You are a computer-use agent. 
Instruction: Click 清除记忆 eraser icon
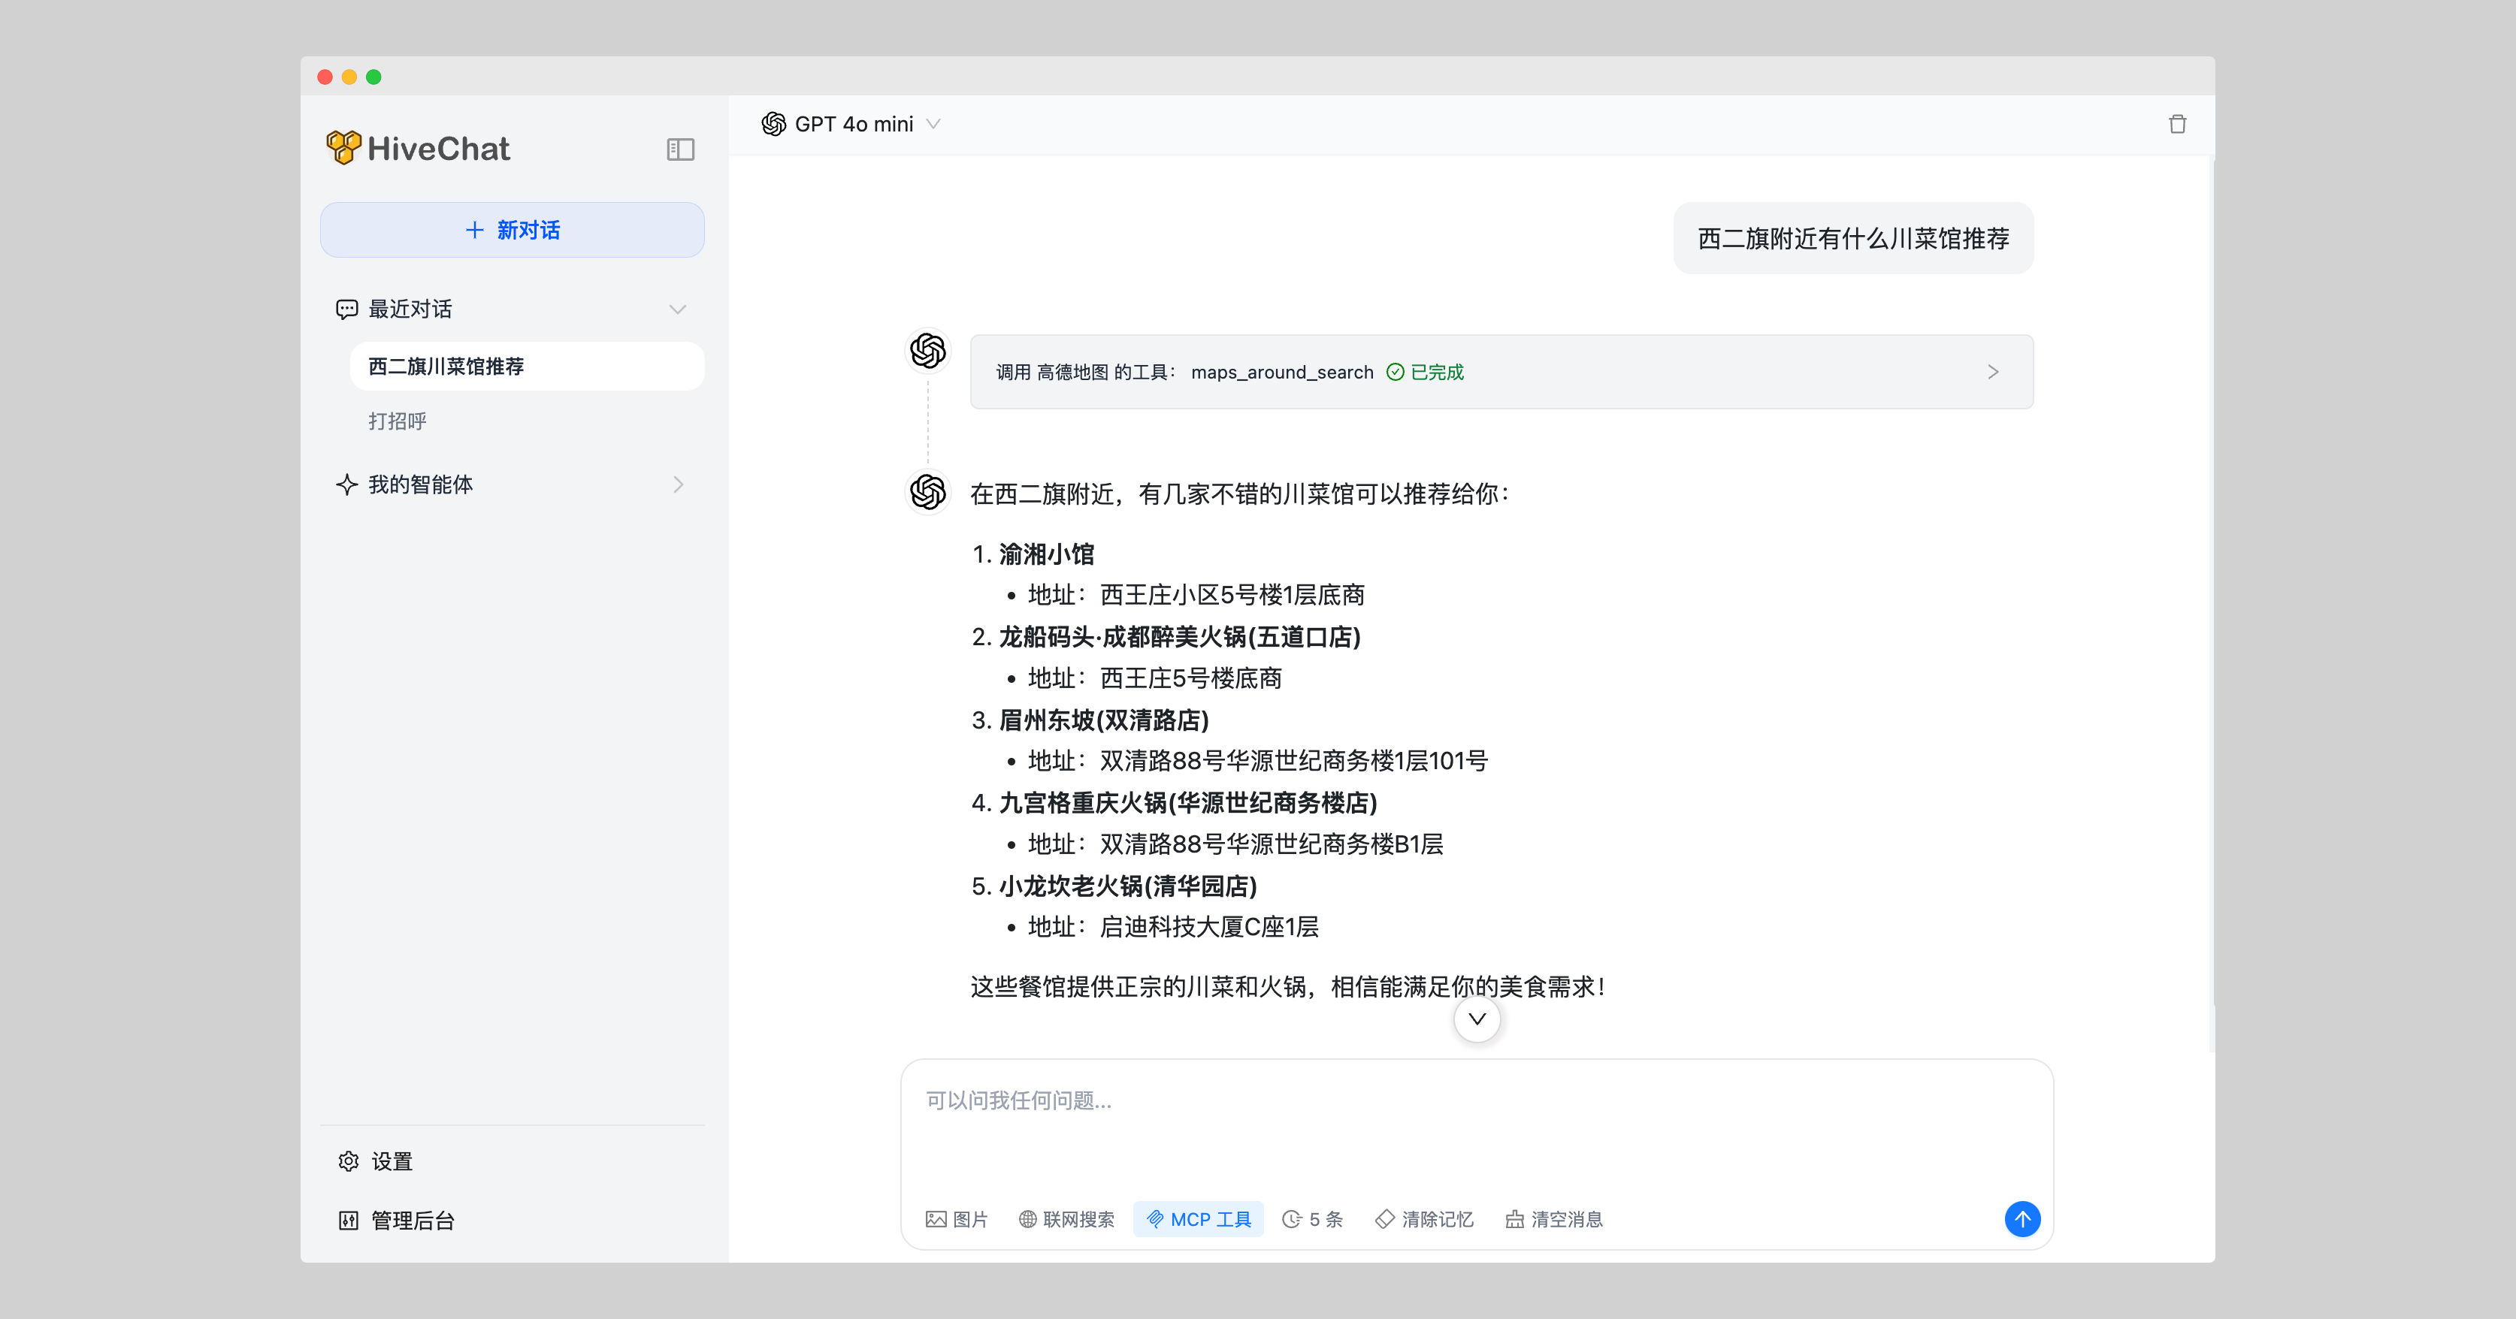(1384, 1219)
